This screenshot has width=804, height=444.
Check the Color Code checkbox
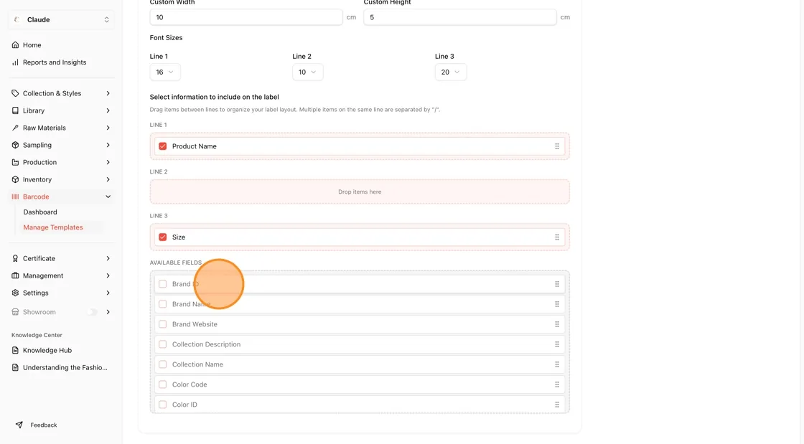point(162,384)
